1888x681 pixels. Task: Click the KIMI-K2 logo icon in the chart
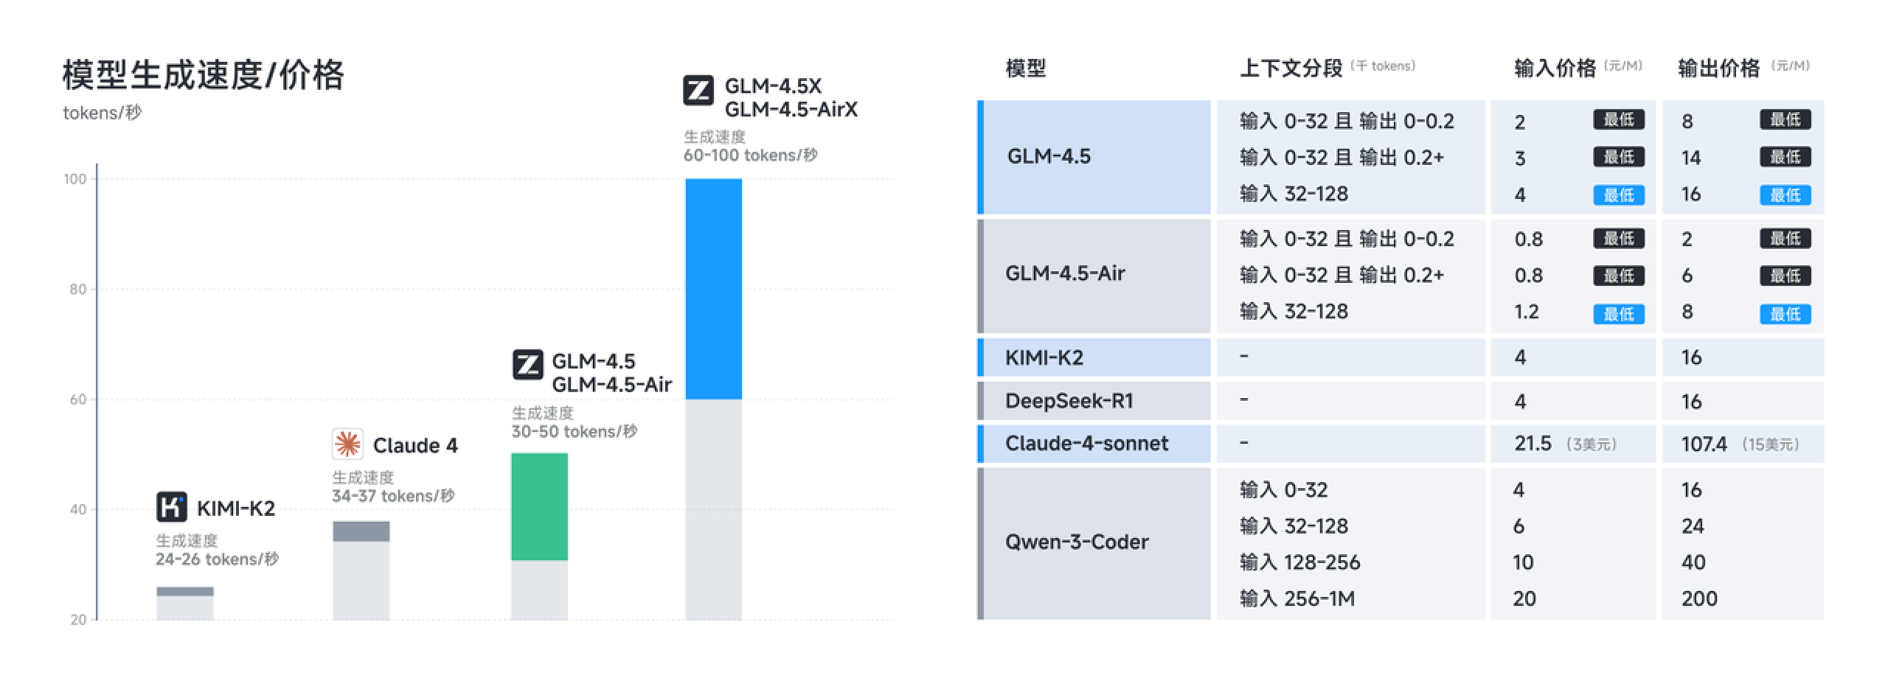[172, 507]
